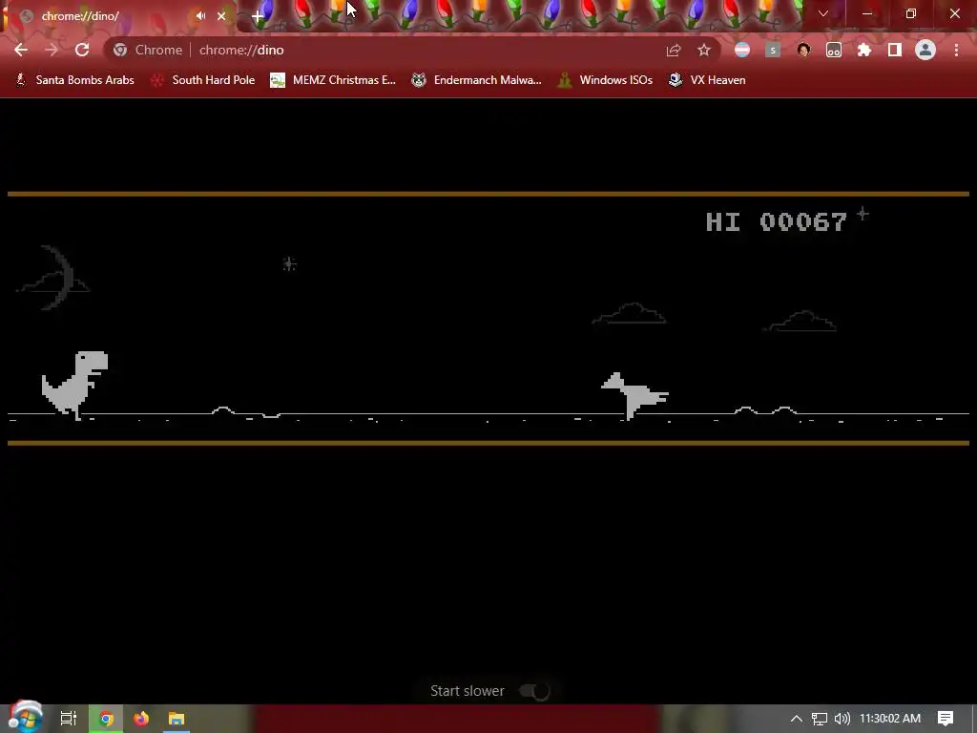Screen dimensions: 977x733
Task: Open the face avatar extension icon
Action: click(803, 50)
